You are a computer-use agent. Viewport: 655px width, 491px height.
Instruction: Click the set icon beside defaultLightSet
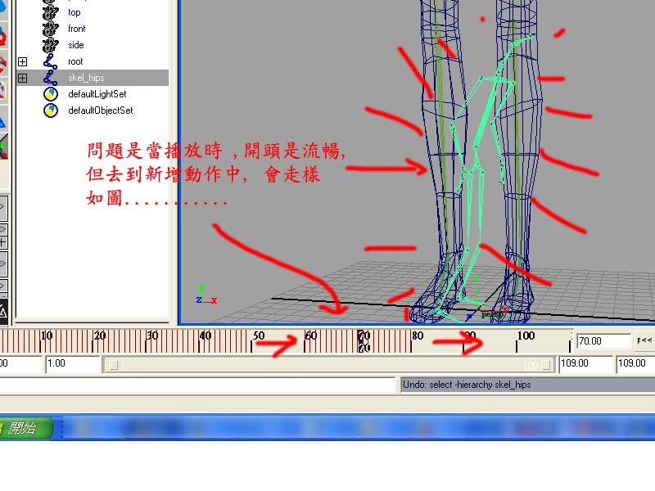(51, 94)
